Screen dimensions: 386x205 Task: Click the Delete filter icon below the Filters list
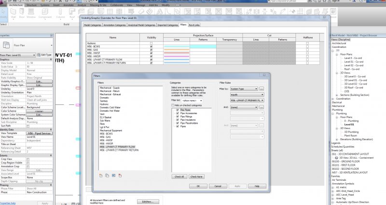pos(120,176)
